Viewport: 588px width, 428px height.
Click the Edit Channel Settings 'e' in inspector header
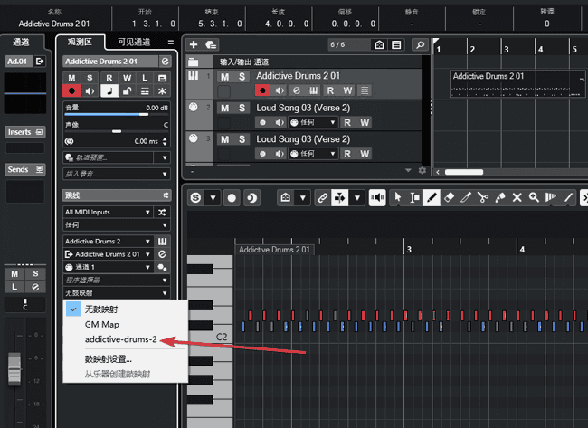165,62
